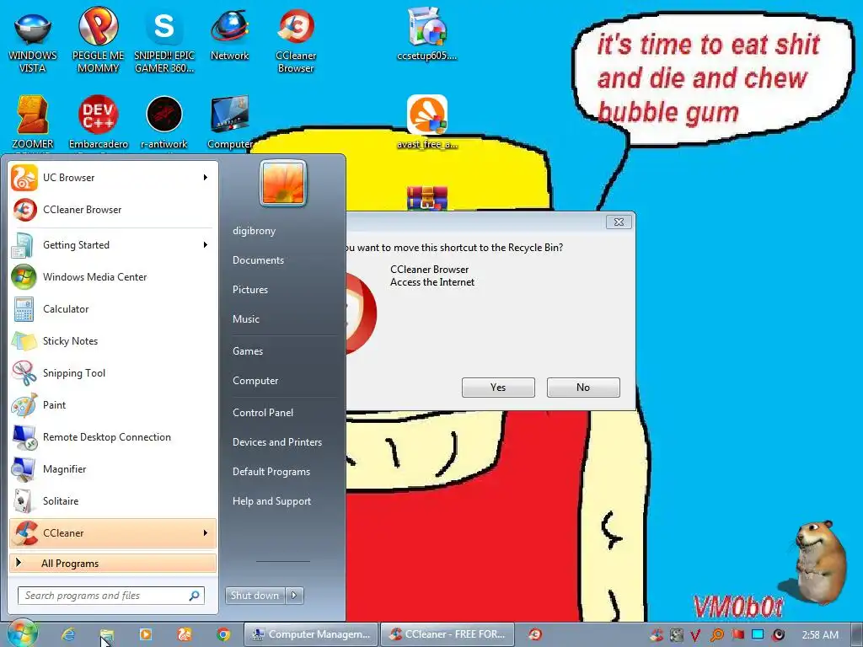Start Solitaire from Start menu
Screen dimensions: 863x647
(x=113, y=500)
